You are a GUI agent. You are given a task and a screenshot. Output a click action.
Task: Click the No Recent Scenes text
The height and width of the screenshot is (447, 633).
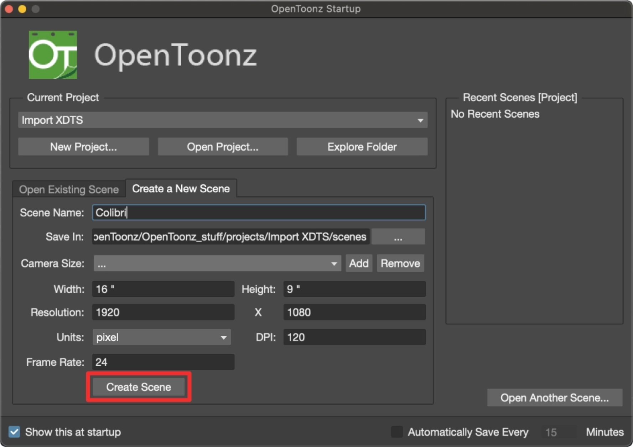[x=495, y=114]
